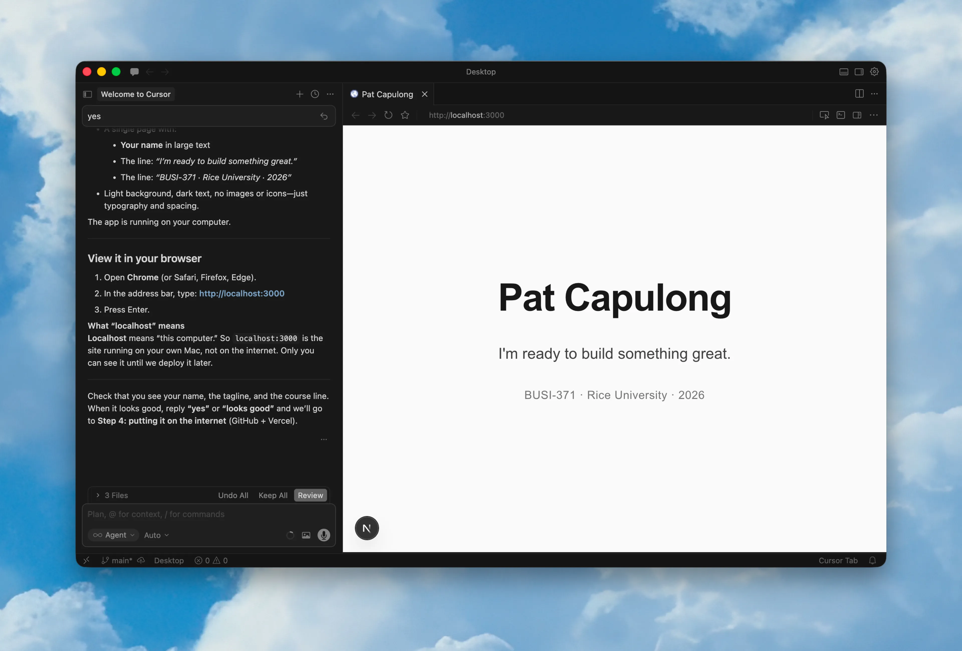Open the browser console icon
962x651 pixels.
pyautogui.click(x=841, y=115)
